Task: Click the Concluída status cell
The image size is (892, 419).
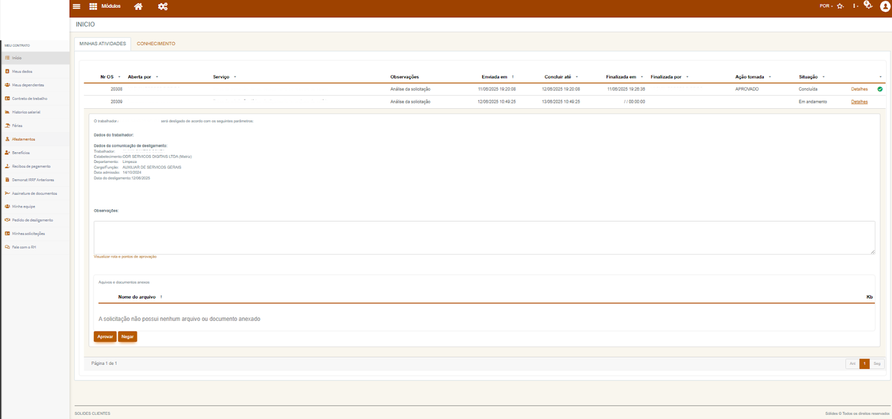Action: (808, 89)
